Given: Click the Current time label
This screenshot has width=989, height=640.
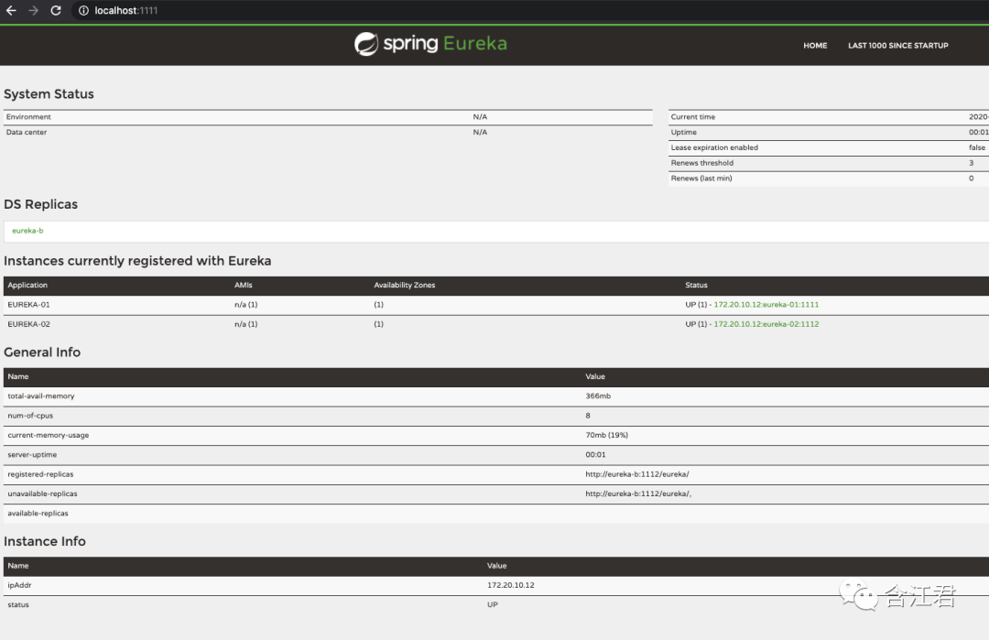Looking at the screenshot, I should pos(692,117).
